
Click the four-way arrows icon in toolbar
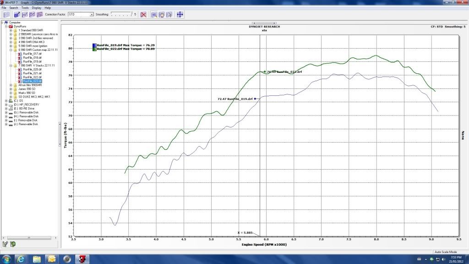pos(180,15)
